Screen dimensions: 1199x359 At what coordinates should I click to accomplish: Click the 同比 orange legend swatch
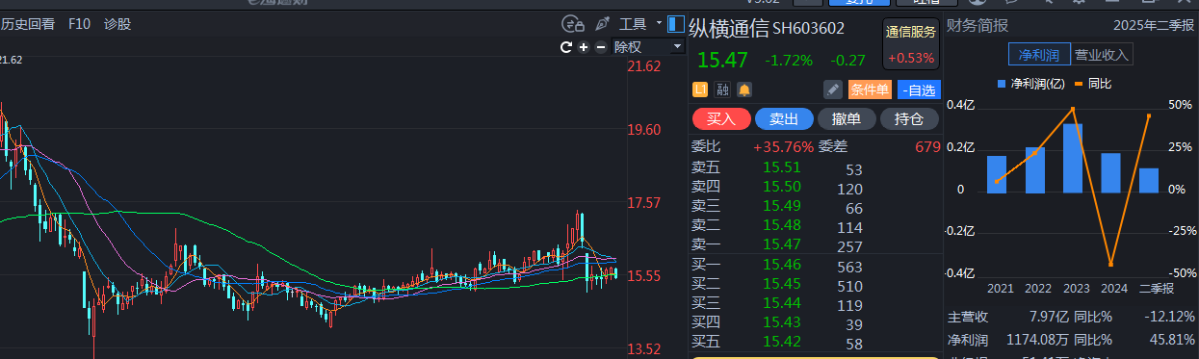point(1079,84)
